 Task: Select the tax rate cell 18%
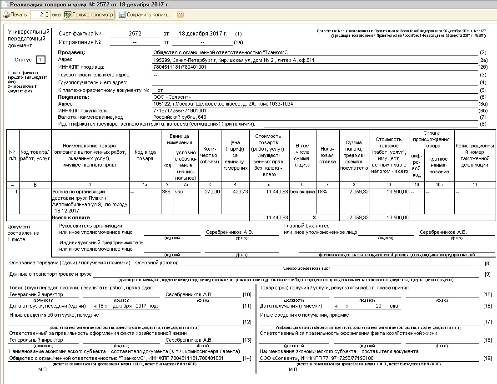[x=327, y=192]
